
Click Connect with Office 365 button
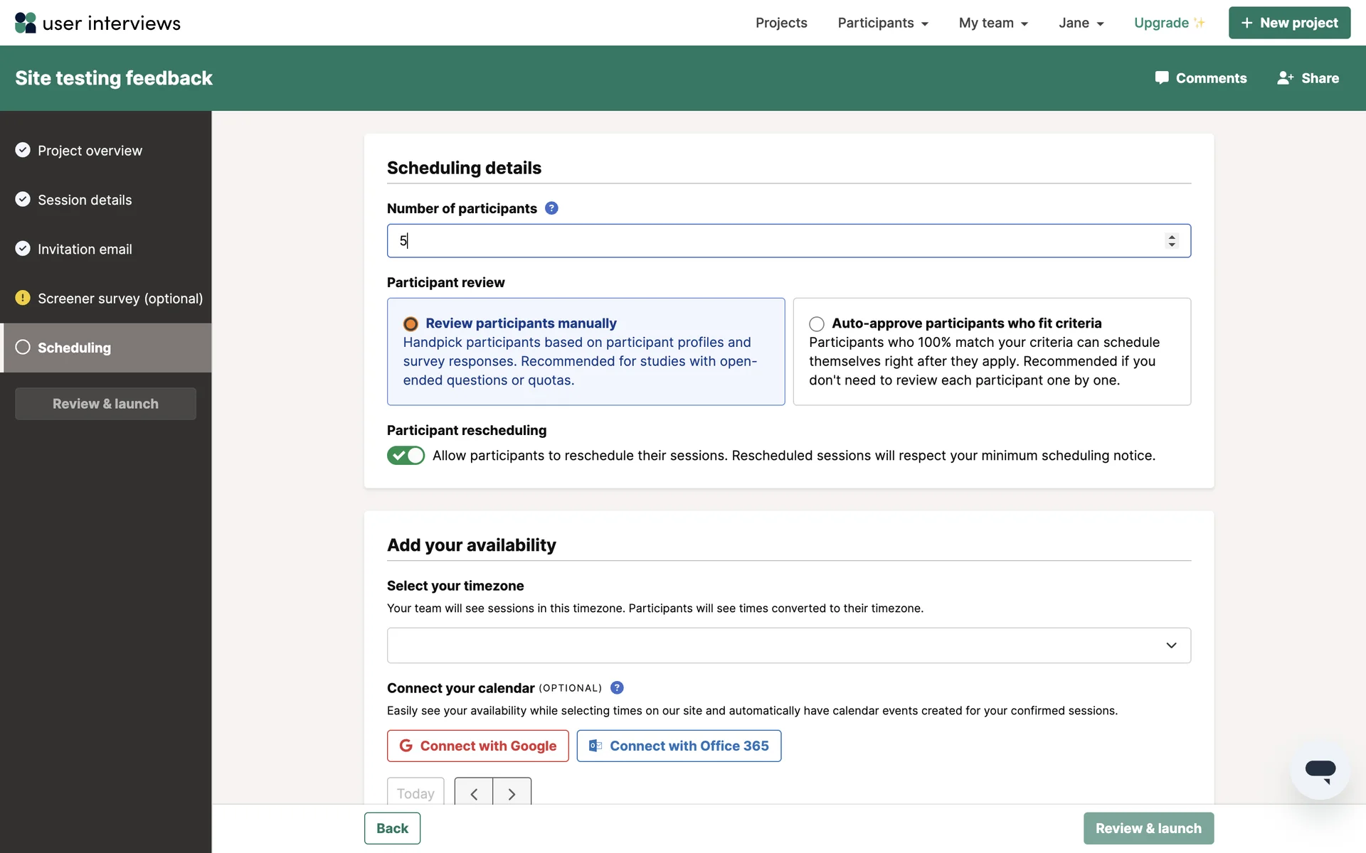click(x=679, y=746)
